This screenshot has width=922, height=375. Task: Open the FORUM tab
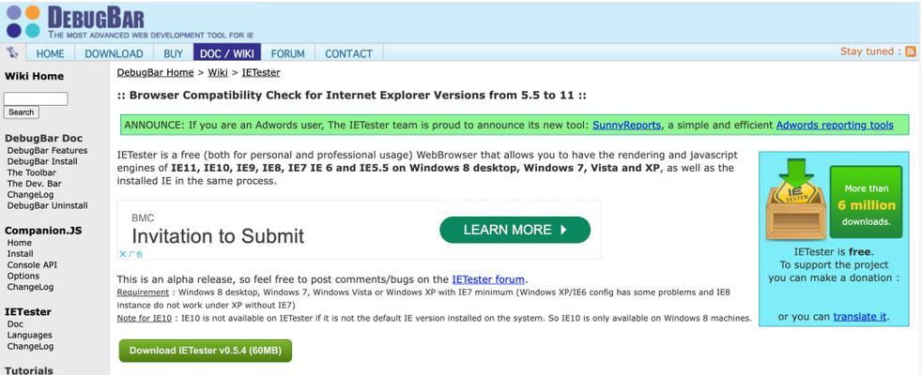[x=287, y=53]
